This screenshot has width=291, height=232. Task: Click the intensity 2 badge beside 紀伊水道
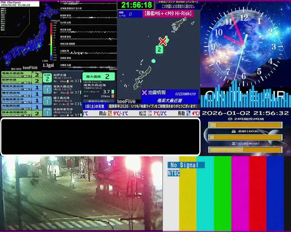(47, 78)
